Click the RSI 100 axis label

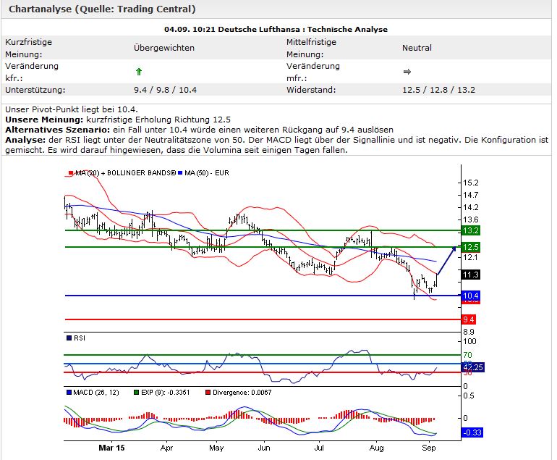469,341
